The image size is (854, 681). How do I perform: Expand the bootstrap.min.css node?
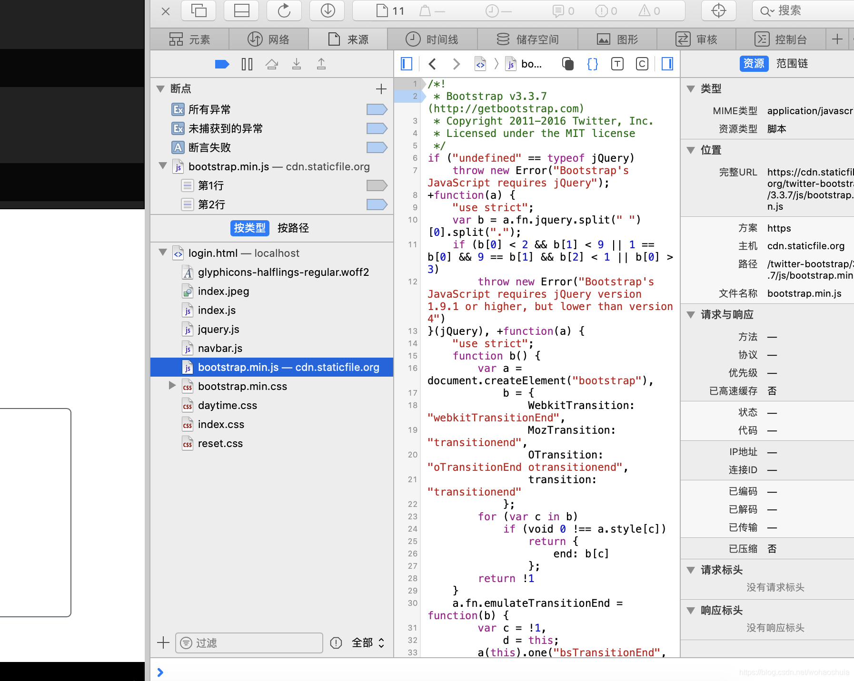pyautogui.click(x=172, y=386)
